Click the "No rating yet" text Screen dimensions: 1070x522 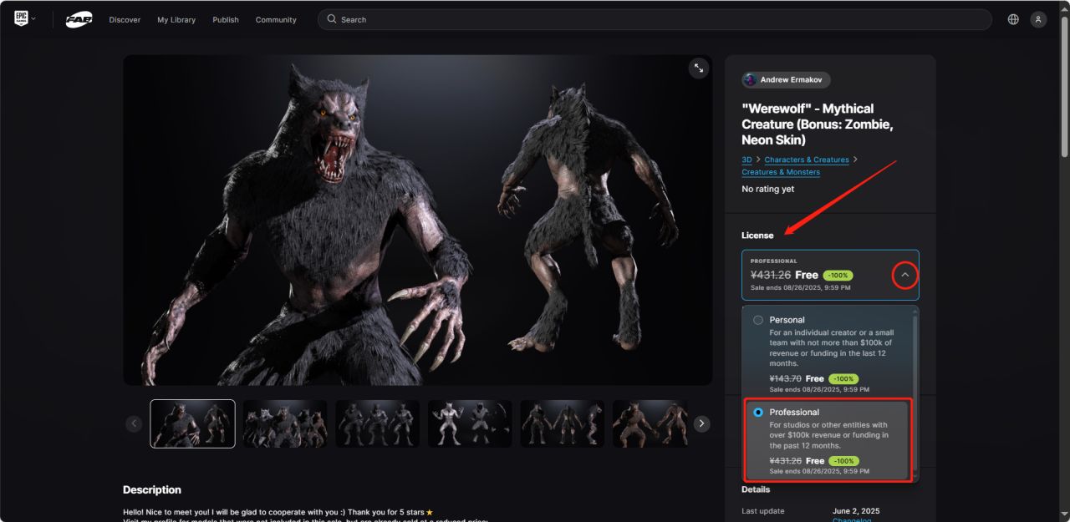click(767, 190)
